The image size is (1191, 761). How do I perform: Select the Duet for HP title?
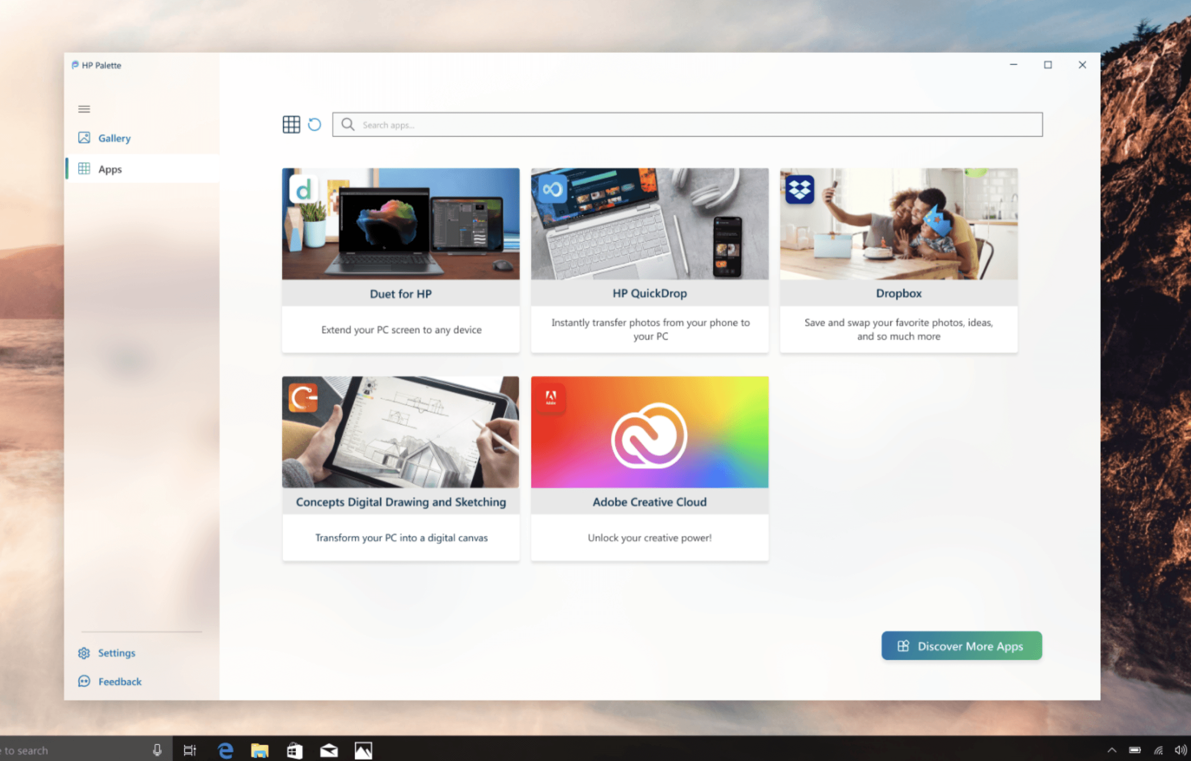click(401, 294)
